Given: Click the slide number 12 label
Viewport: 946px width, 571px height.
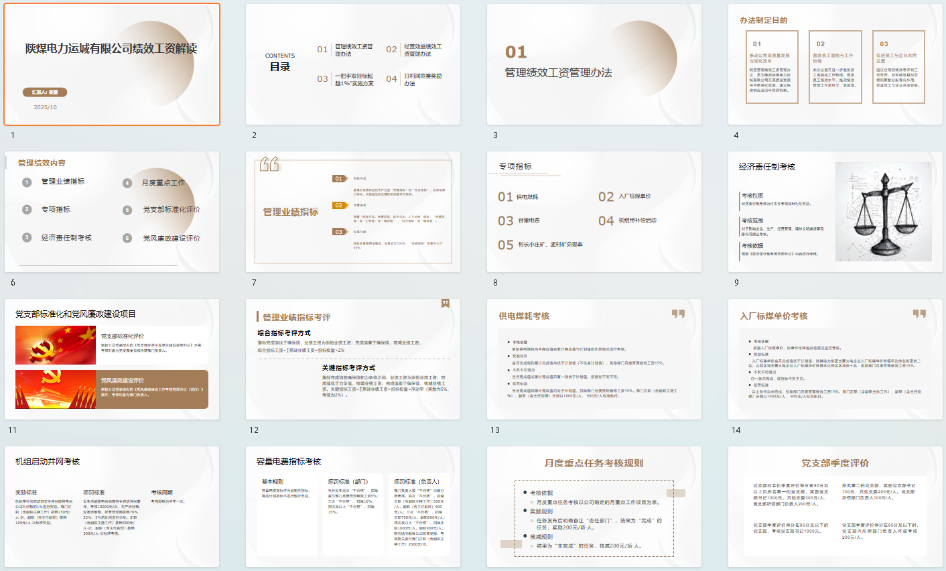Looking at the screenshot, I should point(254,430).
